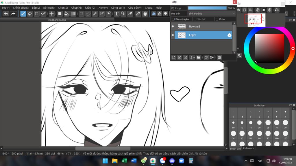
Task: Create a new layer folder
Action: [x=199, y=57]
